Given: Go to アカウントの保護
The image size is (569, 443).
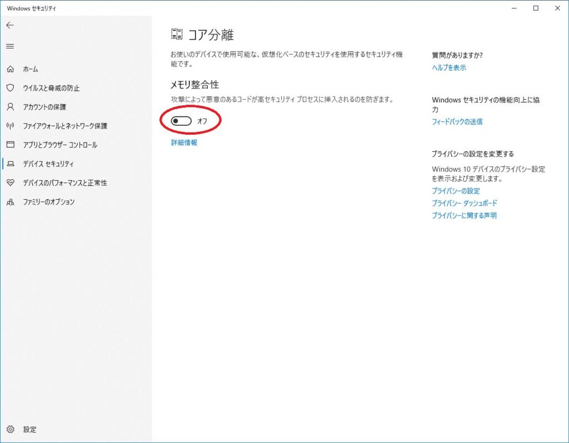Looking at the screenshot, I should coord(44,107).
